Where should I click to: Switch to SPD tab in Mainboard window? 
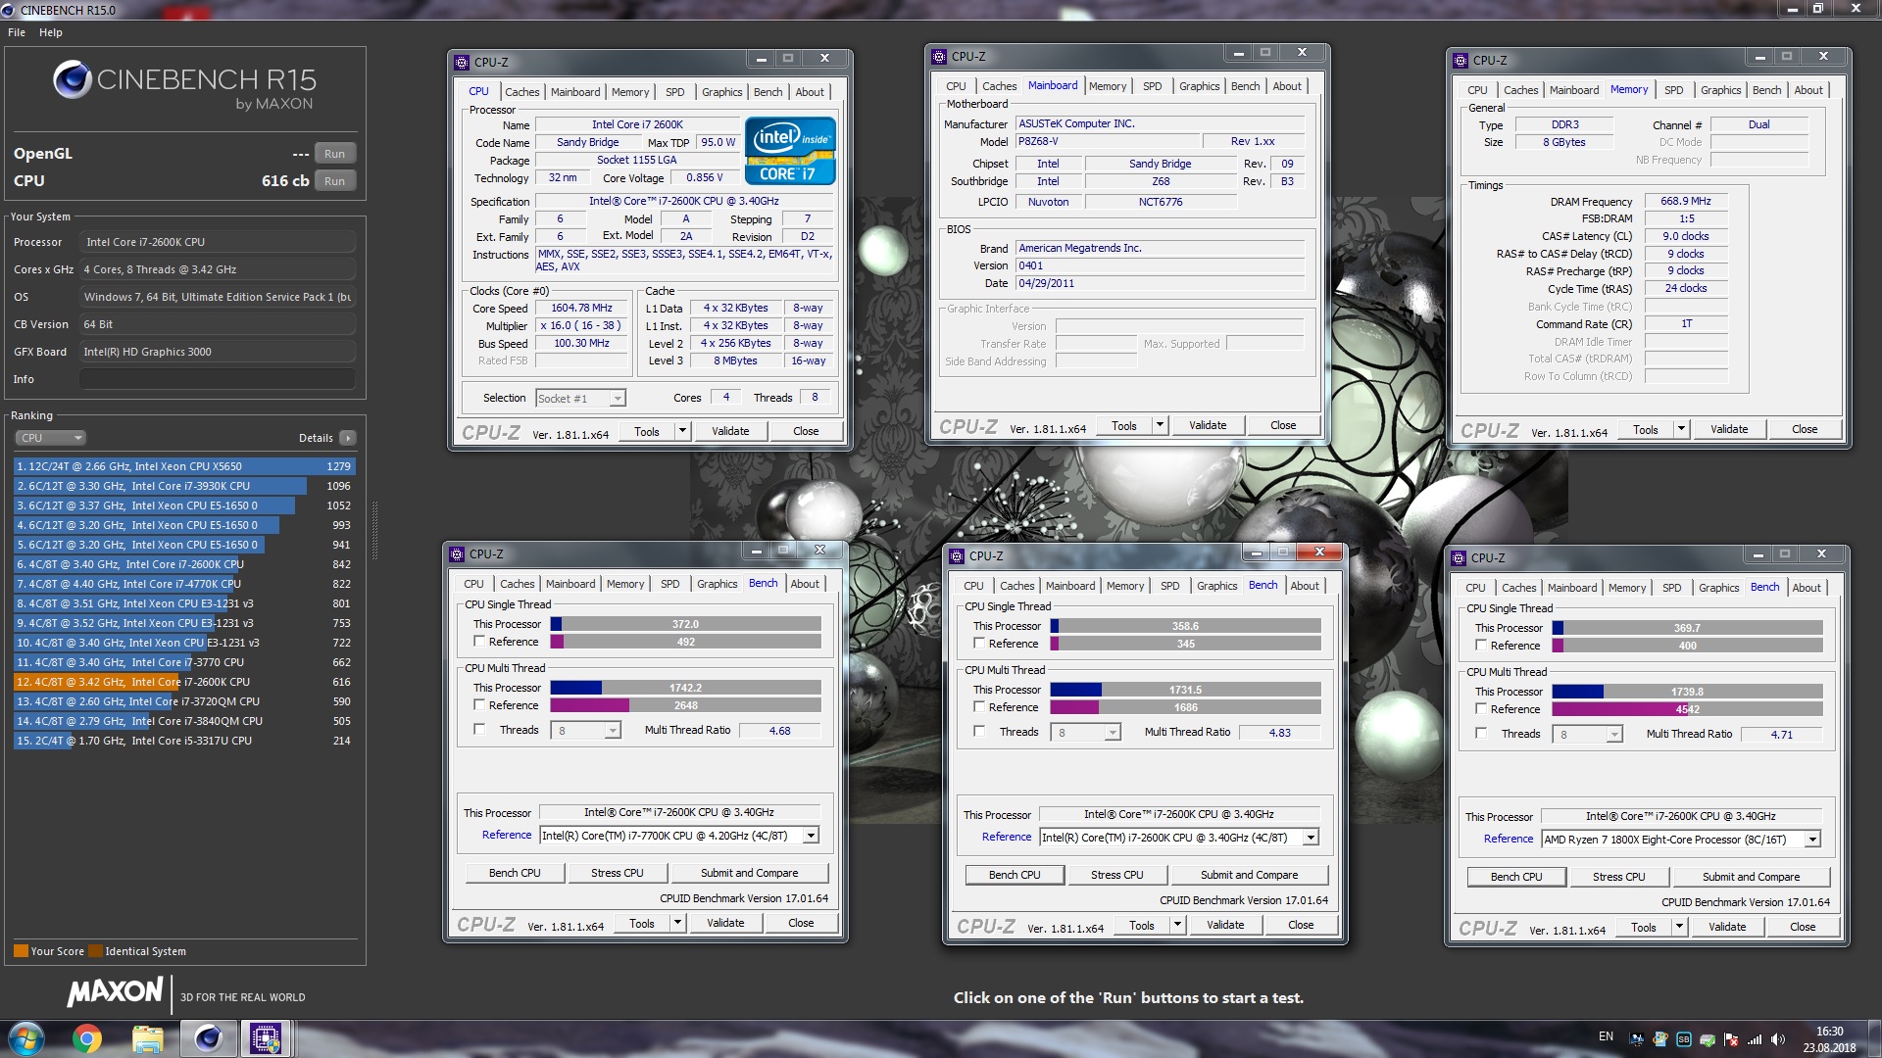click(x=1152, y=86)
